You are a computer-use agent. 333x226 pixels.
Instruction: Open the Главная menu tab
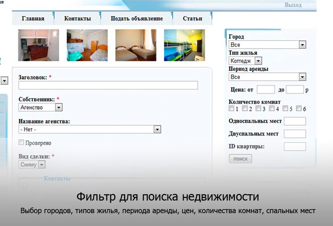pos(33,19)
